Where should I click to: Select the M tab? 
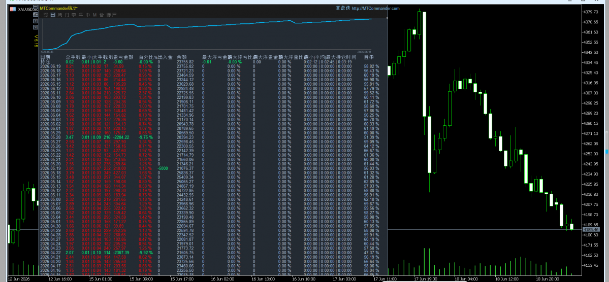[94, 15]
